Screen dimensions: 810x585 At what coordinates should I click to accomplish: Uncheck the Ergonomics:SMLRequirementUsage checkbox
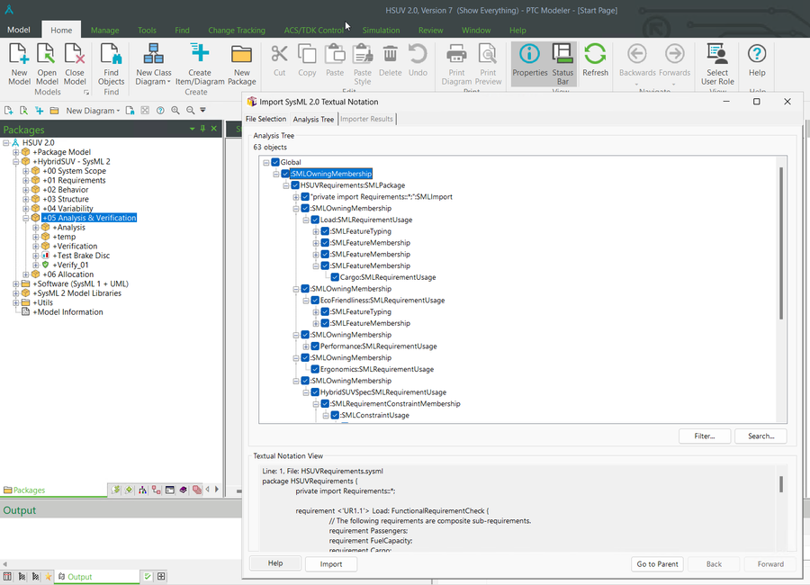tap(315, 369)
